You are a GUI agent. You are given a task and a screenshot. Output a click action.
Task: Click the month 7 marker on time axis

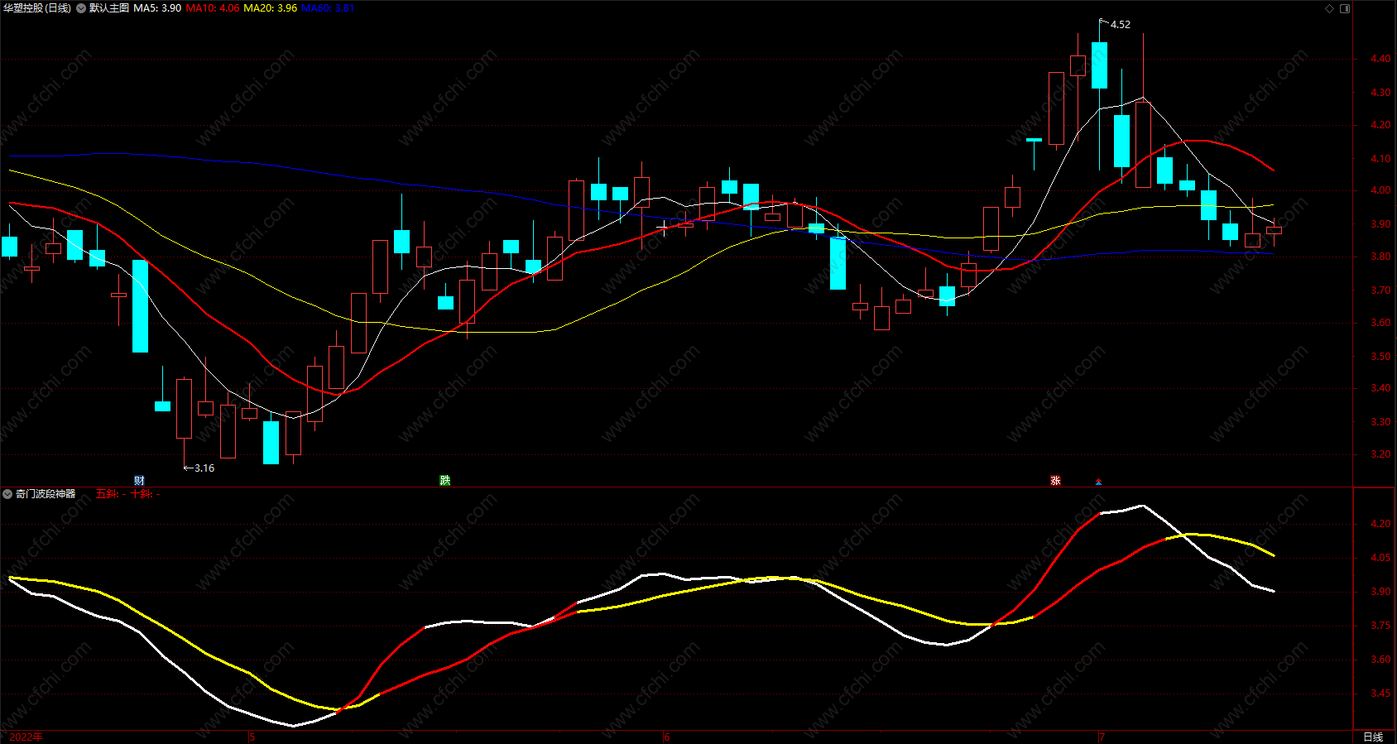1102,737
